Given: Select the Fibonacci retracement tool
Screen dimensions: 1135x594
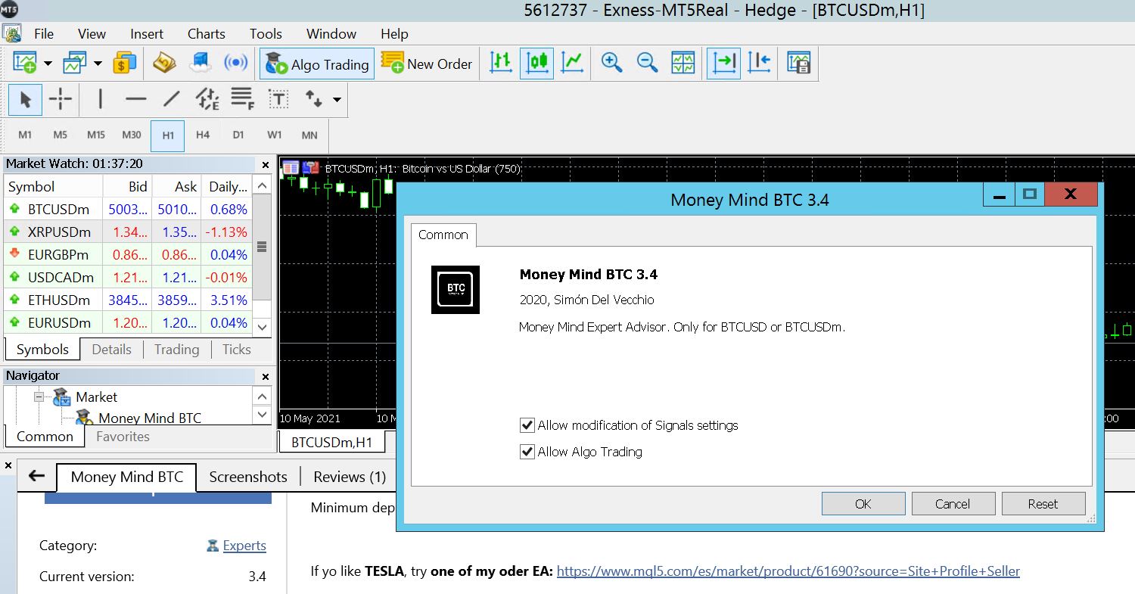Looking at the screenshot, I should (243, 100).
